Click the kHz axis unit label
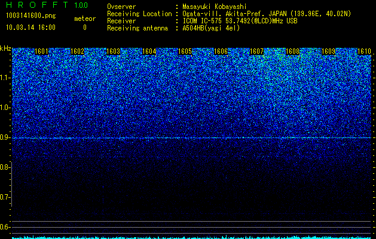The height and width of the screenshot is (239, 376). (5, 48)
